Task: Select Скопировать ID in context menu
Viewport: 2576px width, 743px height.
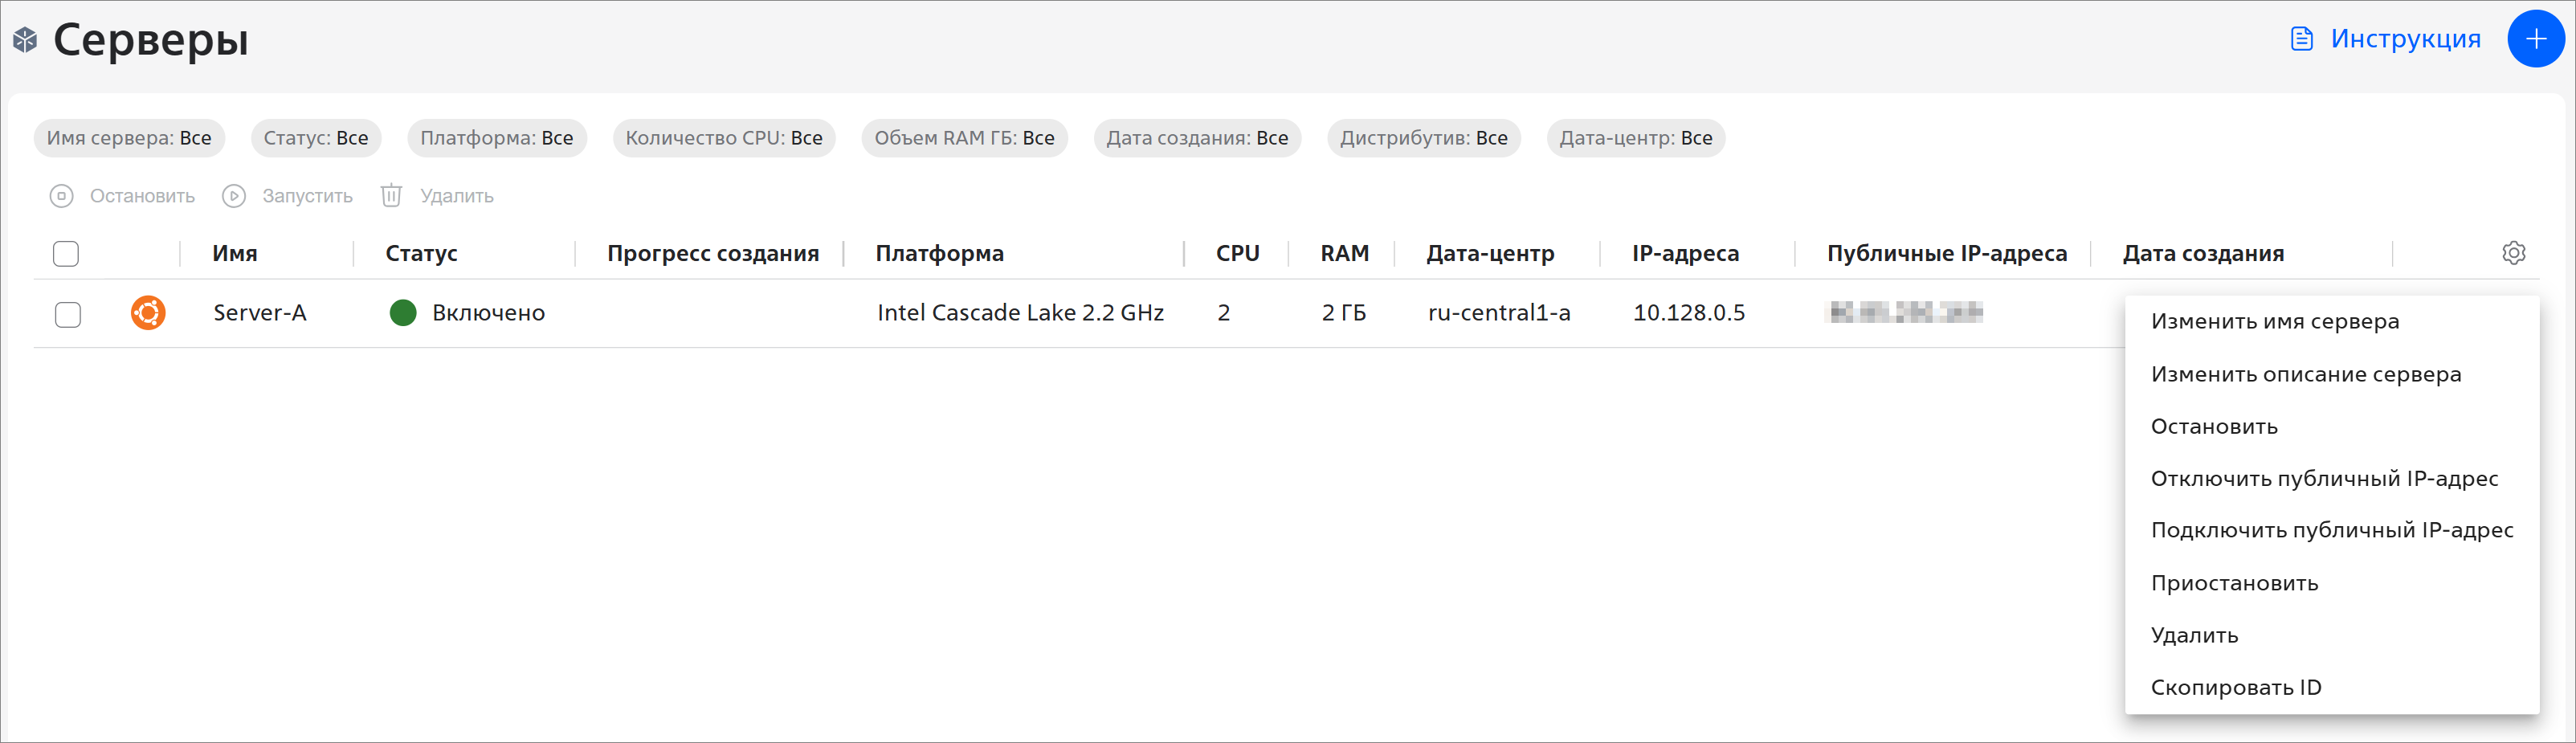Action: pos(2235,687)
